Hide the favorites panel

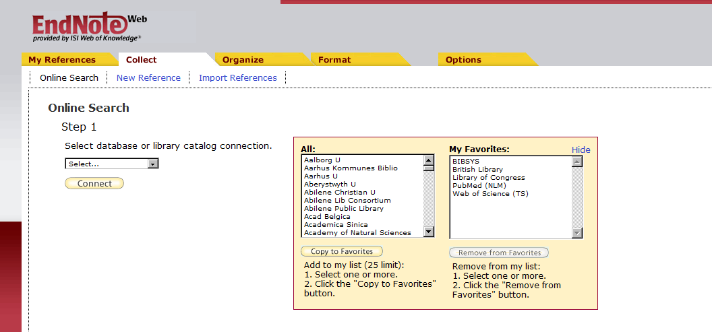(581, 150)
